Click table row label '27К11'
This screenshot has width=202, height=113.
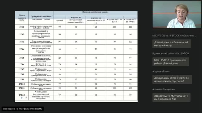(22, 88)
